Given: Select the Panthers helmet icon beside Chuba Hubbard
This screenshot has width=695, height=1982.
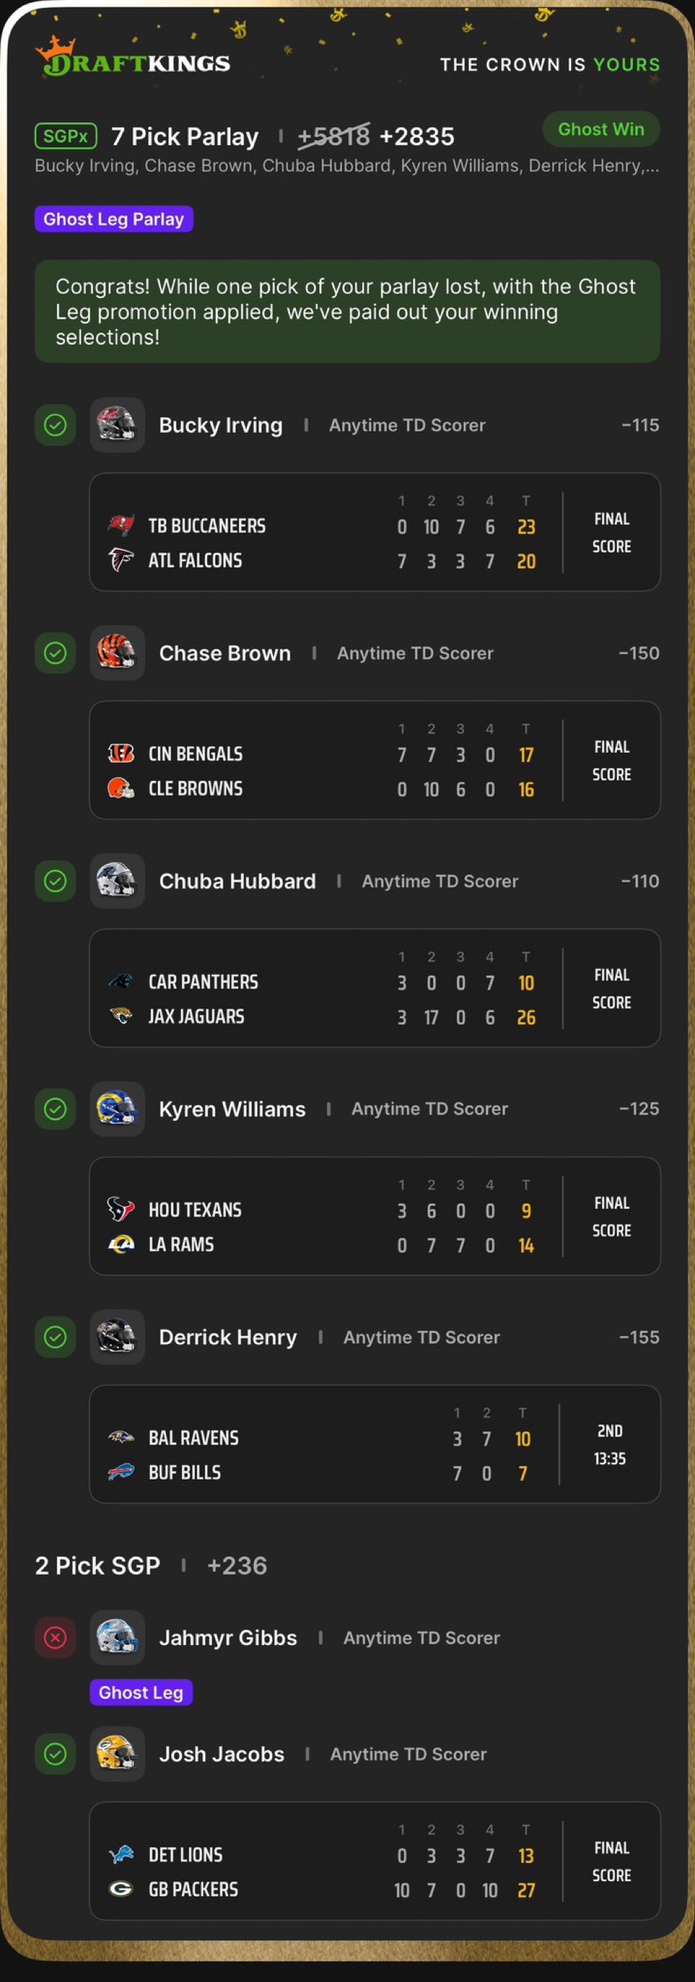Looking at the screenshot, I should coord(117,881).
